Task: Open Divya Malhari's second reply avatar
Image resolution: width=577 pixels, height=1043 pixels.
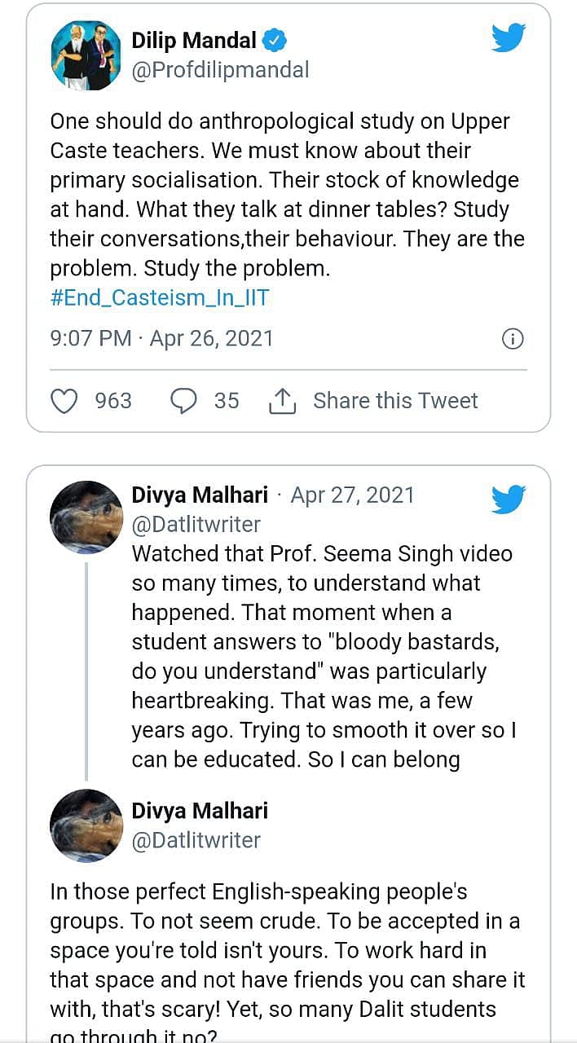Action: tap(86, 825)
